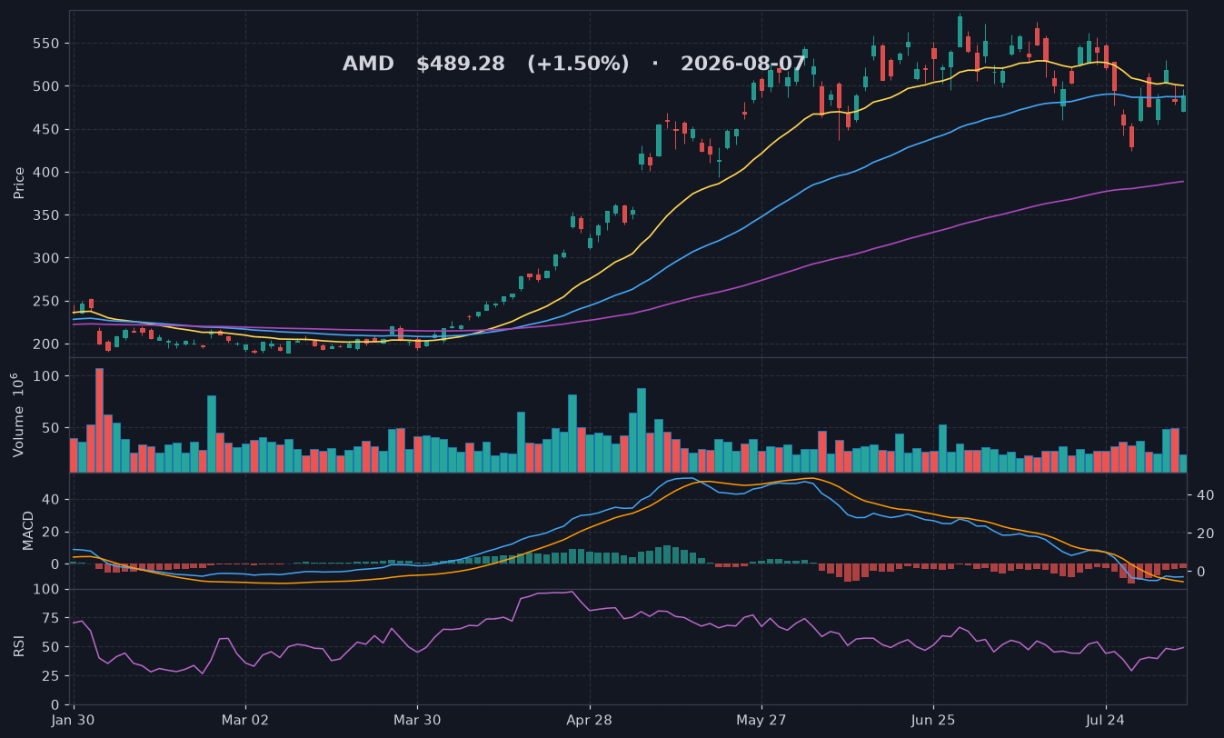1224x738 pixels.
Task: Click the 'Jul 24' date label
Action: coord(1106,722)
